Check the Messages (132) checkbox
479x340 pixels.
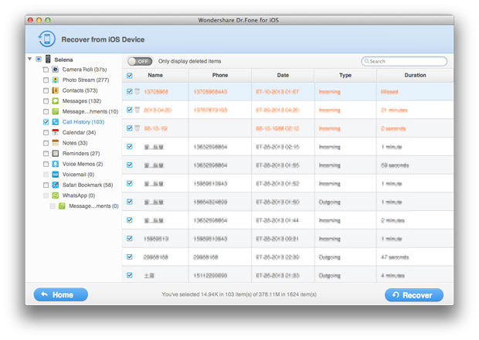(46, 100)
